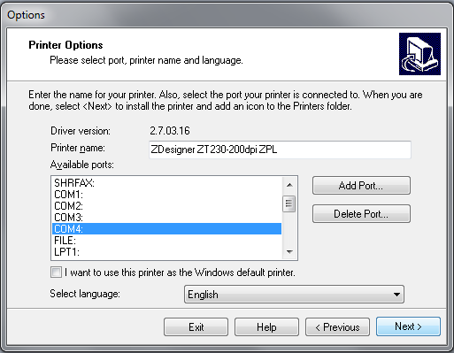Image resolution: width=454 pixels, height=353 pixels.
Task: Enable Windows default printer checkbox
Action: [x=56, y=272]
